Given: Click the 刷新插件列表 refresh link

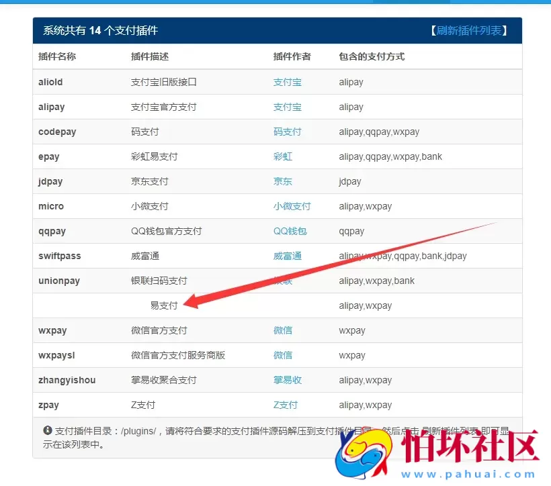Looking at the screenshot, I should pos(468,30).
